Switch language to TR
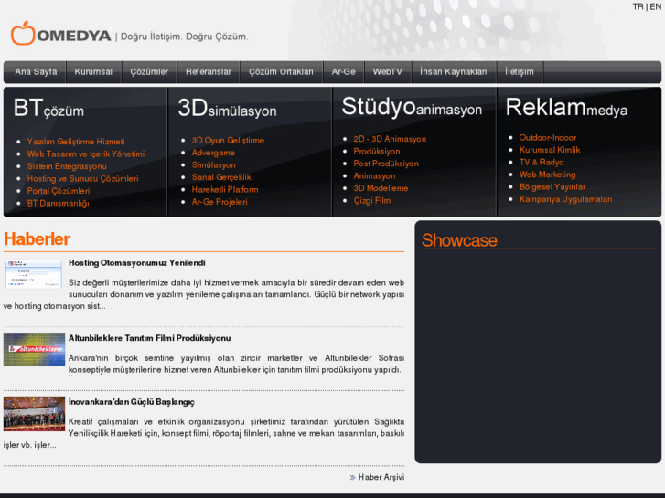The image size is (665, 498). 638,6
